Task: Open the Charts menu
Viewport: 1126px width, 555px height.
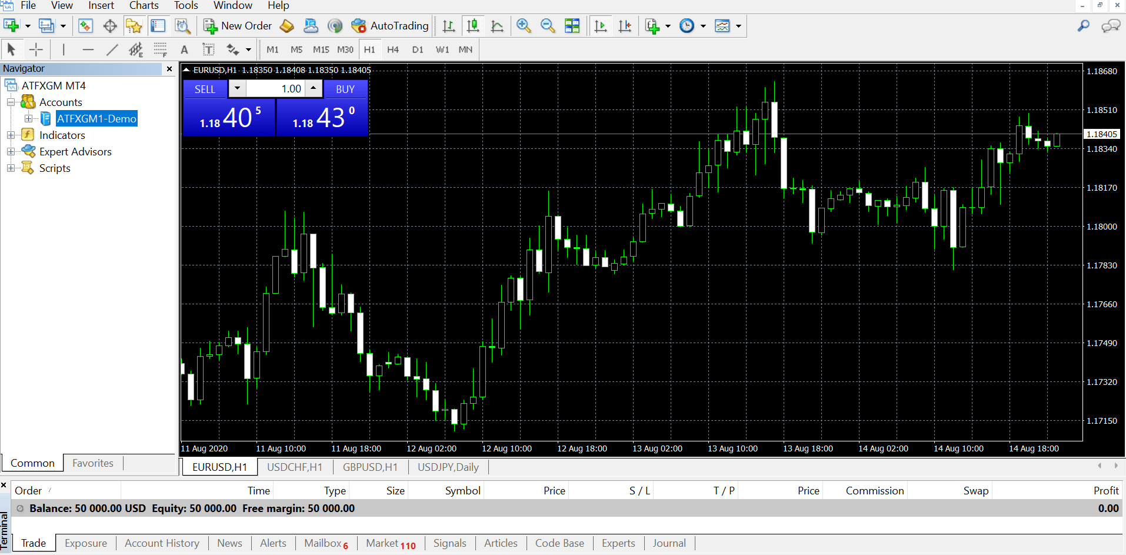Action: pos(144,6)
